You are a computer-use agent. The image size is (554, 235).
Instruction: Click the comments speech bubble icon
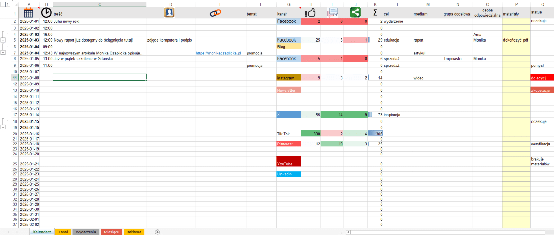[332, 13]
